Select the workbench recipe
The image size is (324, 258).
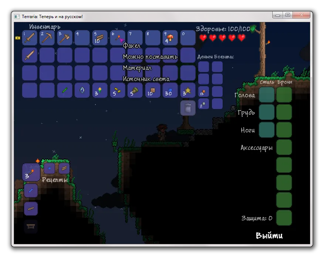pyautogui.click(x=31, y=227)
